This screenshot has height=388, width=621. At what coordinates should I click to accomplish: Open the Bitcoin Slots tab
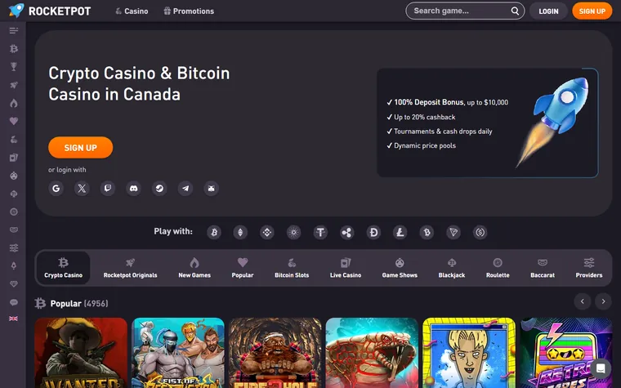(x=292, y=268)
